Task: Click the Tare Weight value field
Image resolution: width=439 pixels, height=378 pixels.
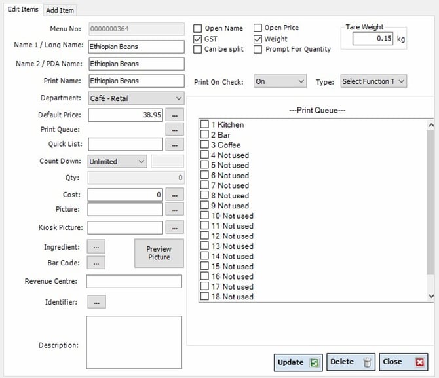Action: tap(373, 39)
